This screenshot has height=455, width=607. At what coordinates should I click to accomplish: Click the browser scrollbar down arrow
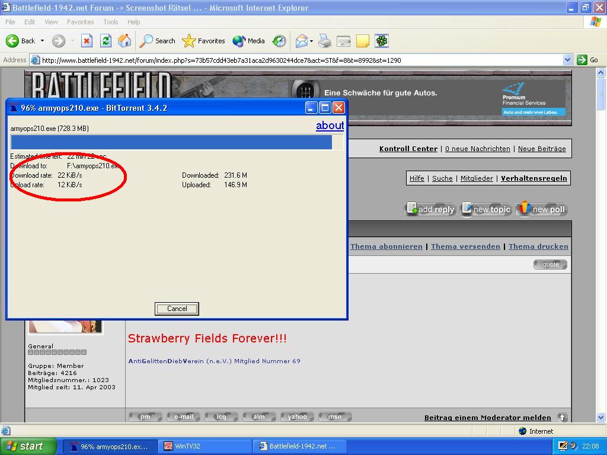pyautogui.click(x=601, y=418)
